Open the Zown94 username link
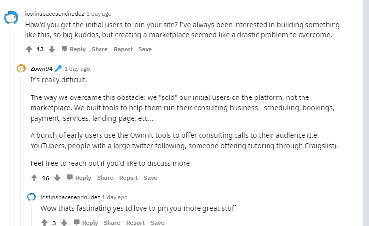Image resolution: width=369 pixels, height=226 pixels. (41, 69)
